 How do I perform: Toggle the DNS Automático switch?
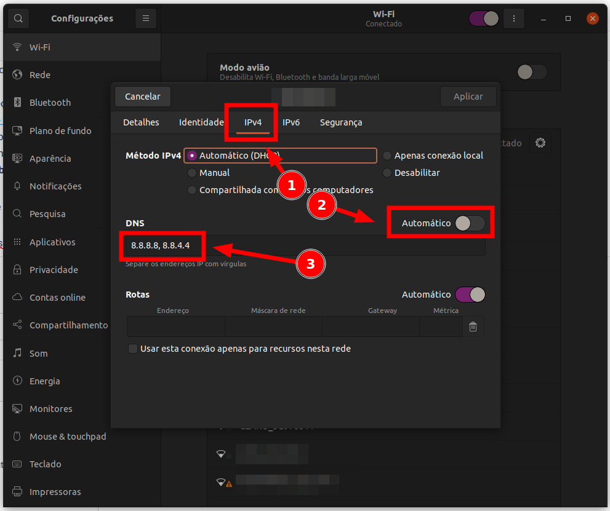click(x=470, y=223)
